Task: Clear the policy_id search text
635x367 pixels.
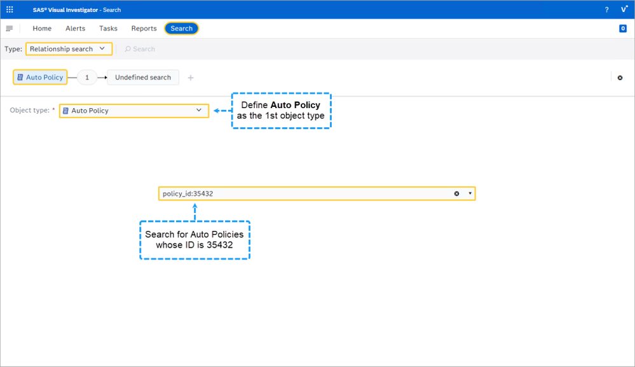Action: 456,193
